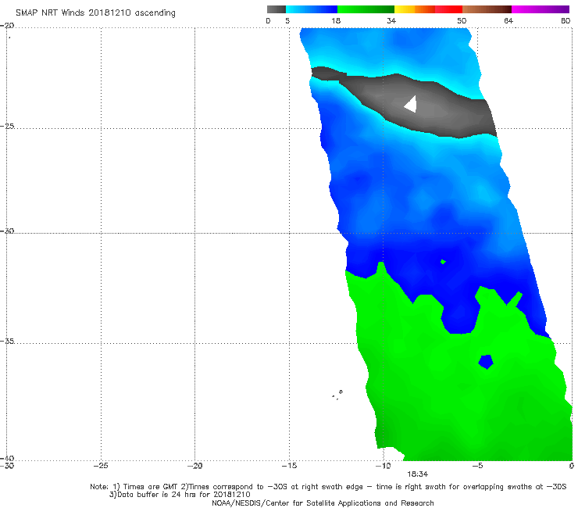Click the longitude axis label "-5"
The width and height of the screenshot is (578, 508).
coord(477,466)
